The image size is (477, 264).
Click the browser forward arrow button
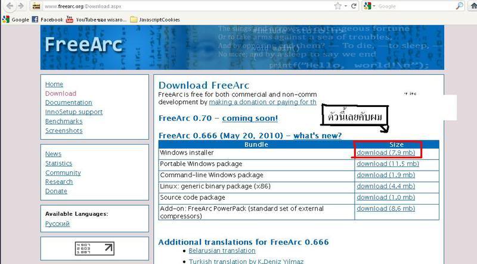(21, 6)
